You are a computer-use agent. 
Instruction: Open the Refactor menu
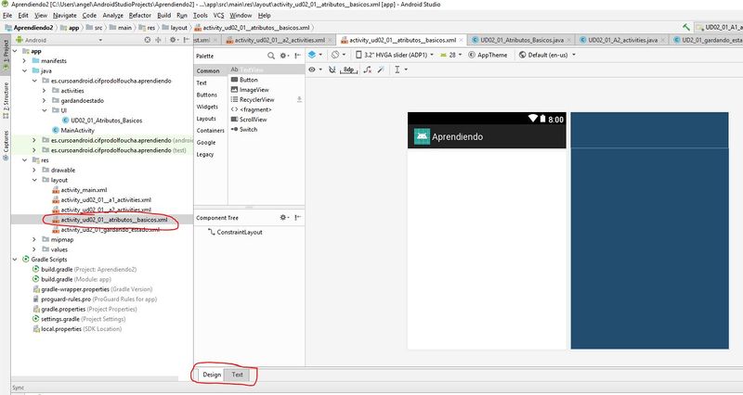(x=140, y=16)
